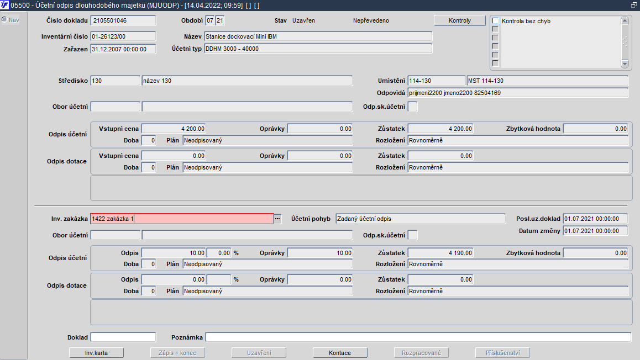Focus the Doklad input field
The height and width of the screenshot is (360, 640).
(x=123, y=337)
